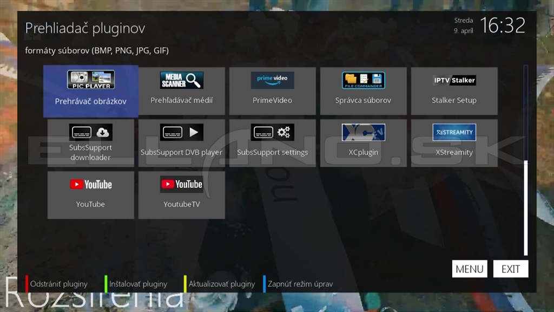This screenshot has height=312, width=554.
Task: Open SubsSupport settings gear plugin
Action: pyautogui.click(x=272, y=133)
